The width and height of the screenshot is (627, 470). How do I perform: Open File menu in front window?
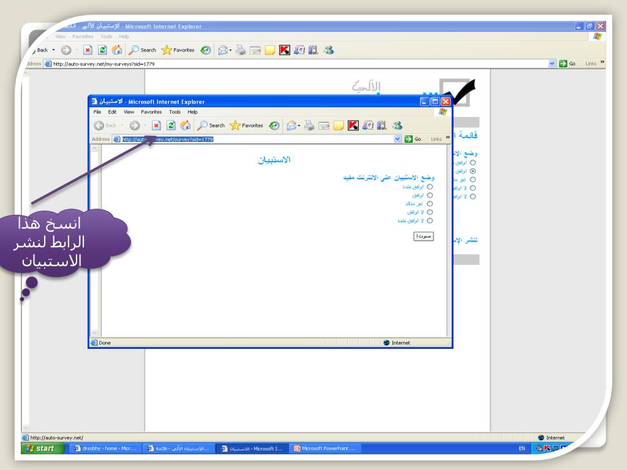click(x=97, y=112)
